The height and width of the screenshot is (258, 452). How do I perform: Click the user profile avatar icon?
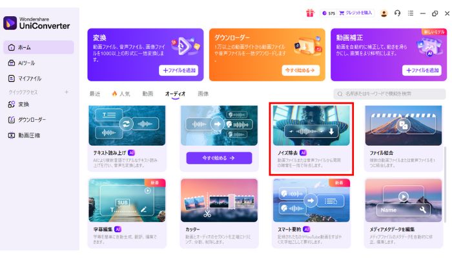384,13
